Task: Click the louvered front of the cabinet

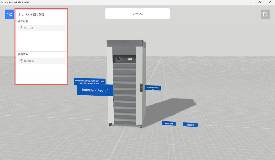Action: pyautogui.click(x=124, y=94)
